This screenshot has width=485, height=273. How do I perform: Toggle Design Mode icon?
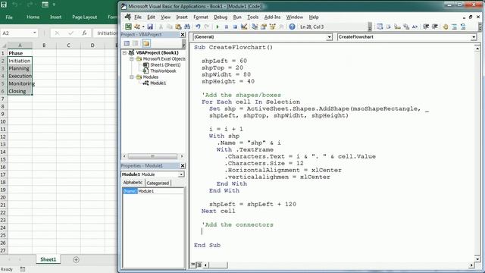(244, 27)
